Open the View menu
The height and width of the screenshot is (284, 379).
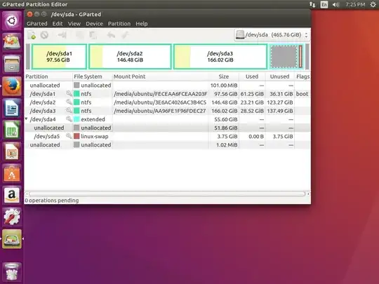coord(74,24)
